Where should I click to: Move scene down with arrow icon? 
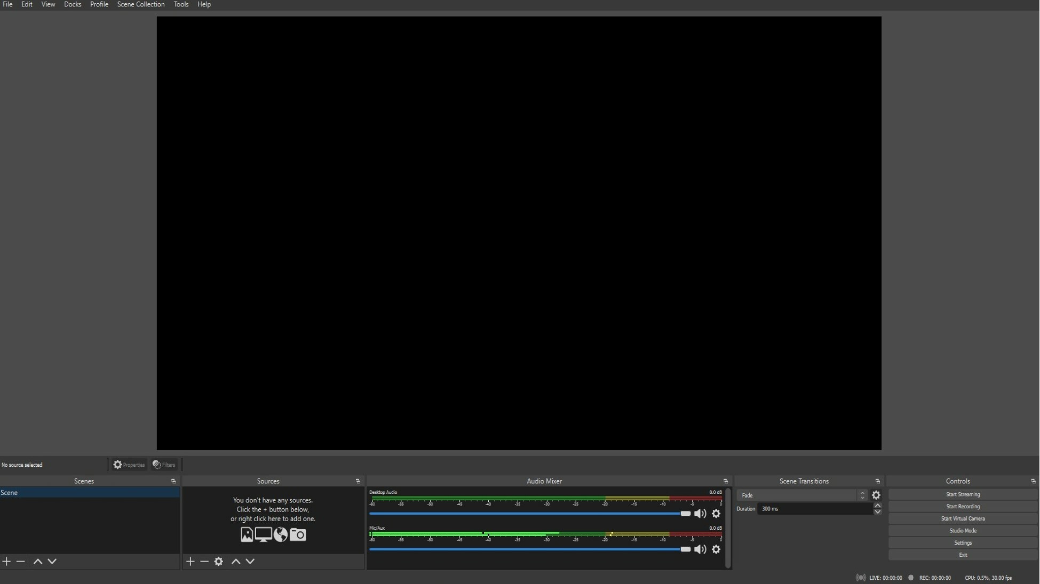(52, 561)
